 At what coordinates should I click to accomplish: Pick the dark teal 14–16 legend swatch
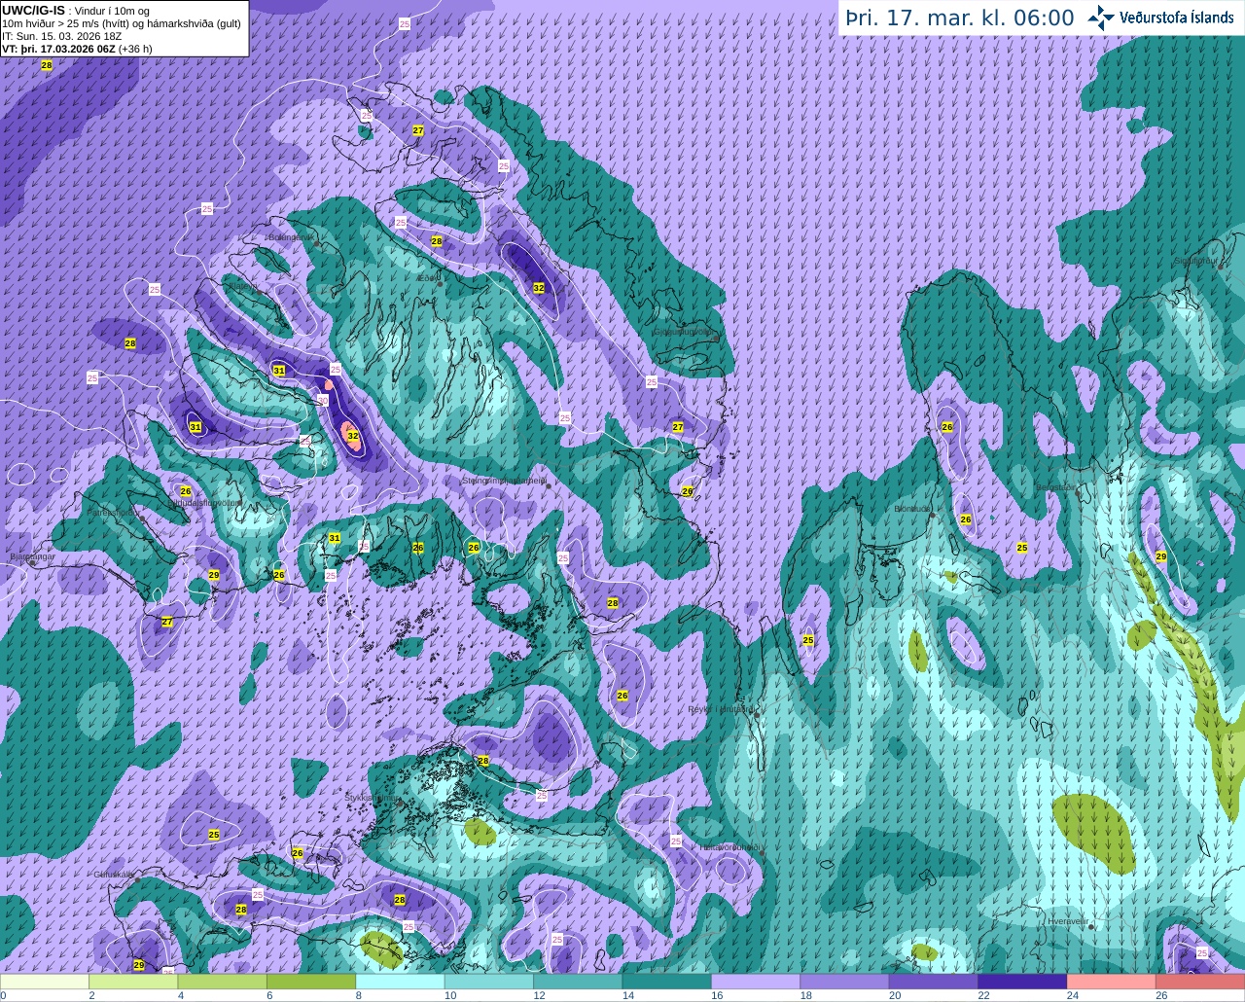(x=666, y=982)
